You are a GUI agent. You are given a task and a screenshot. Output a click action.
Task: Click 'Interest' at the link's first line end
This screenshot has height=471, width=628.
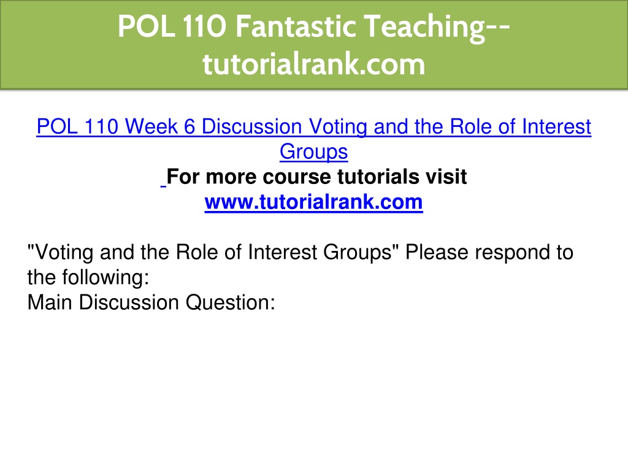557,126
